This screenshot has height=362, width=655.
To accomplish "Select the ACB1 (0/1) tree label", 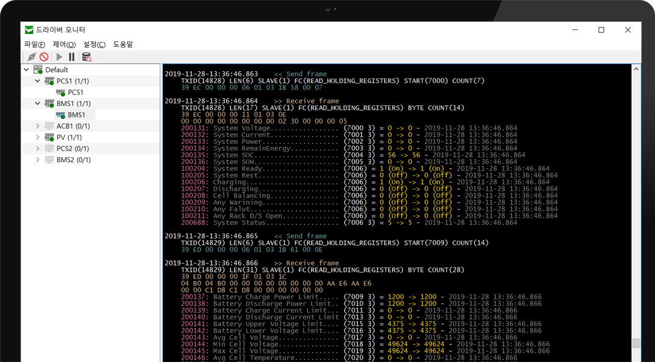I will click(x=73, y=126).
